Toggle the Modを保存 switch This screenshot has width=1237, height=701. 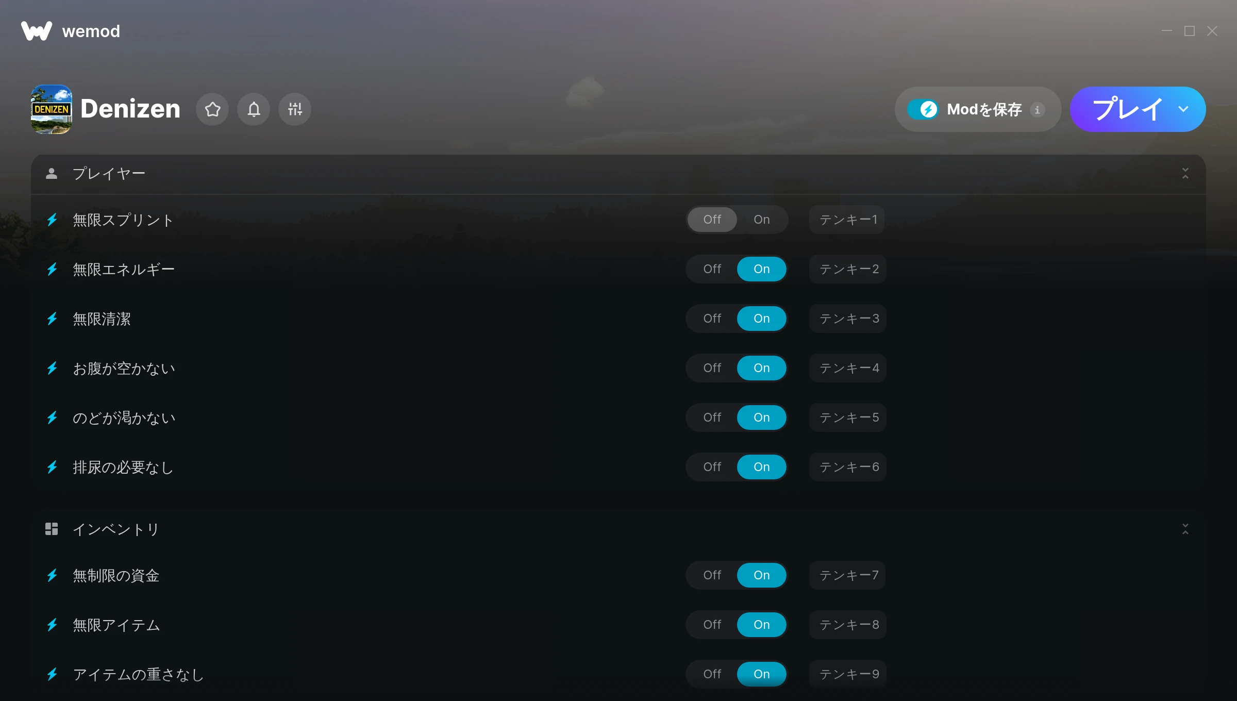[923, 109]
